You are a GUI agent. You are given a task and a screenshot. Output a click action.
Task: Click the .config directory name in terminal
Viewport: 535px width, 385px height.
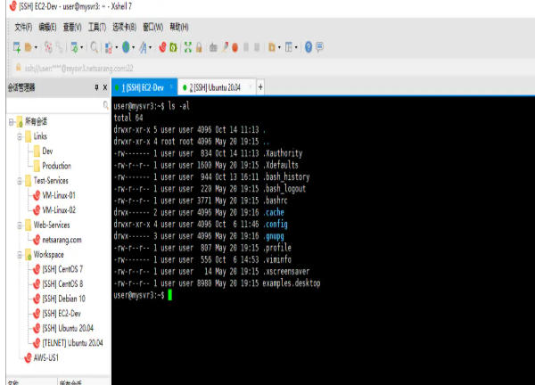pyautogui.click(x=275, y=224)
